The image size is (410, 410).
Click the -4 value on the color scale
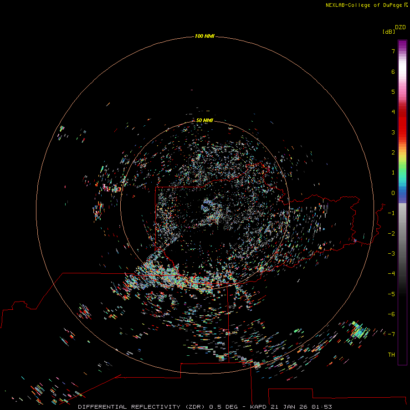pos(391,273)
